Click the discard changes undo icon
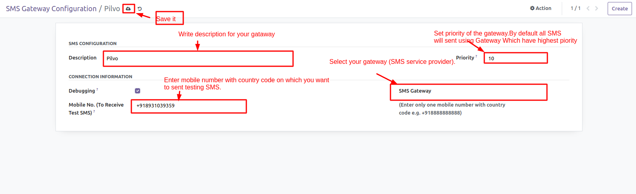Viewport: 636px width, 194px height. 140,9
